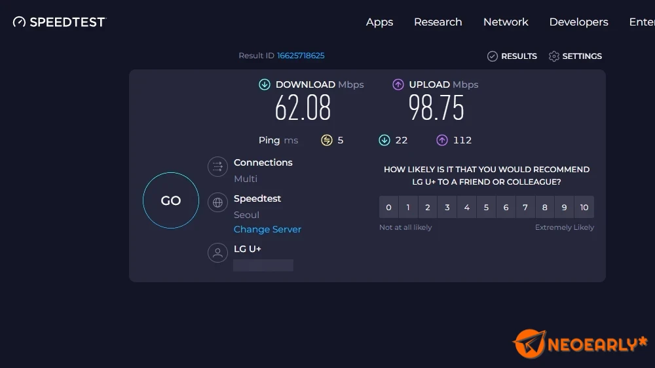Rate recommendation score 0

pos(388,207)
